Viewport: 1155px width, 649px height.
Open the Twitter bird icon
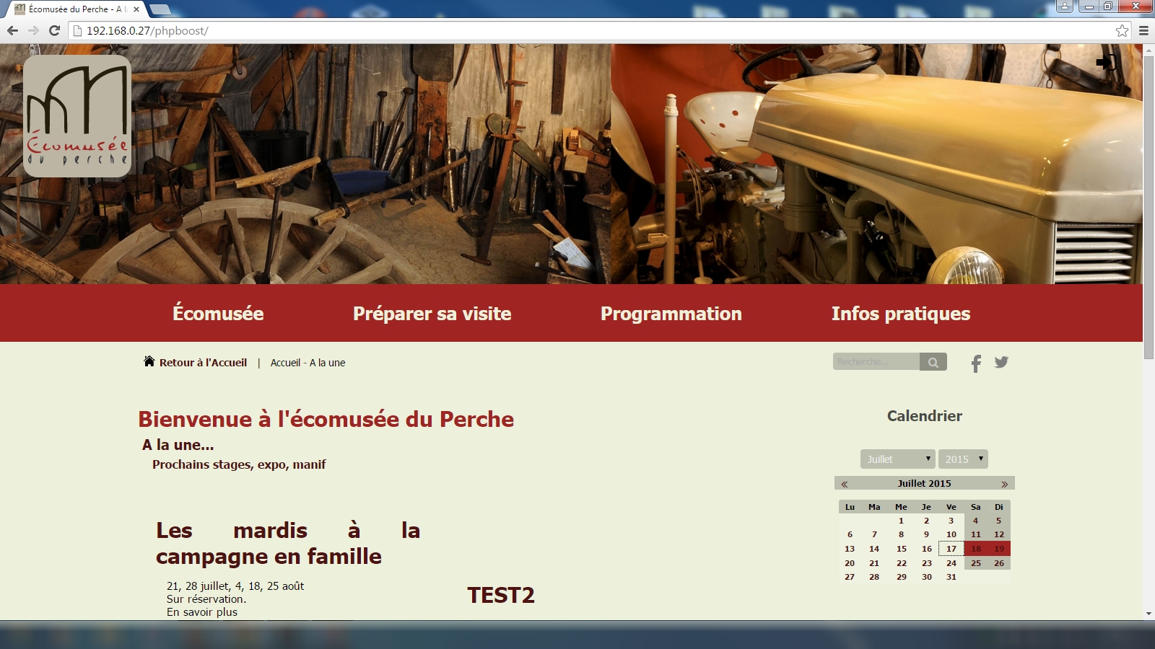tap(1001, 362)
